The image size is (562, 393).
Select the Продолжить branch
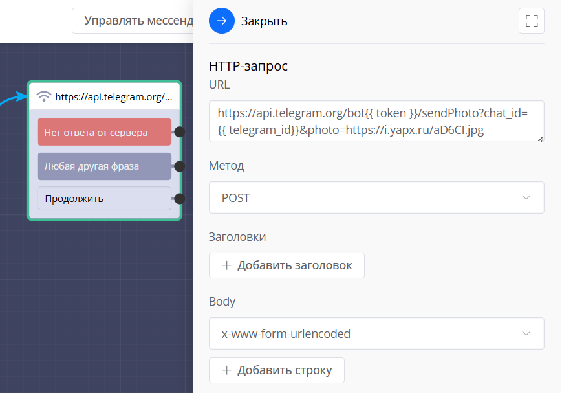point(104,199)
